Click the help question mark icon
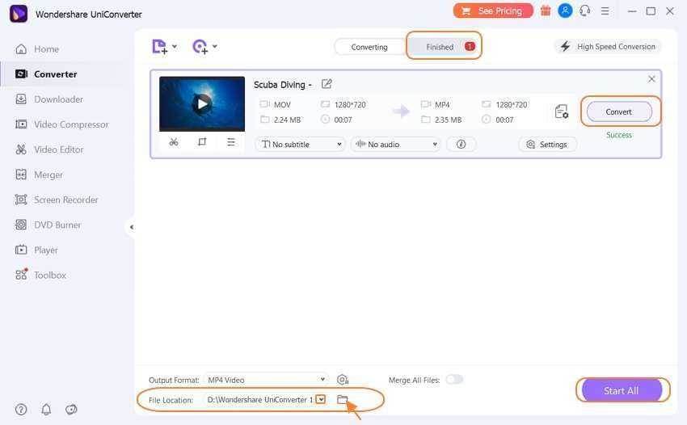Image resolution: width=687 pixels, height=425 pixels. [x=21, y=409]
